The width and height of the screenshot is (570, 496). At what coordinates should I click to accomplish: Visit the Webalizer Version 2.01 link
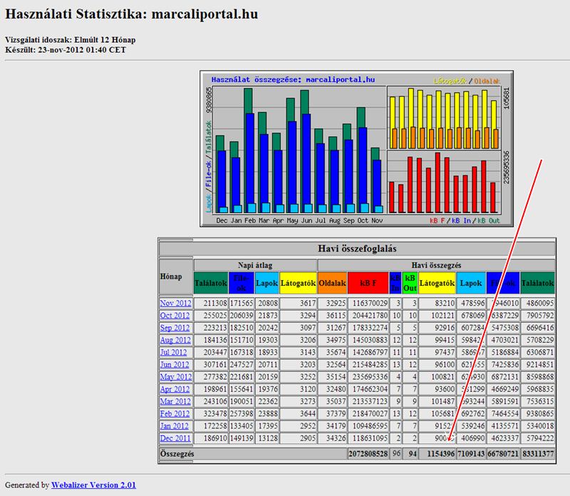coord(93,485)
